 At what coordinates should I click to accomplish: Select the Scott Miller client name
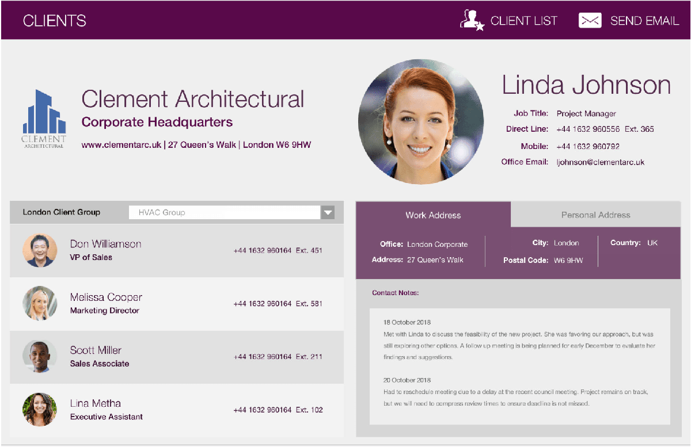pyautogui.click(x=96, y=350)
